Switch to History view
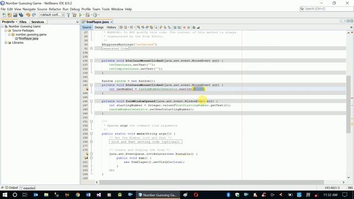This screenshot has height=199, width=354. pos(111,27)
